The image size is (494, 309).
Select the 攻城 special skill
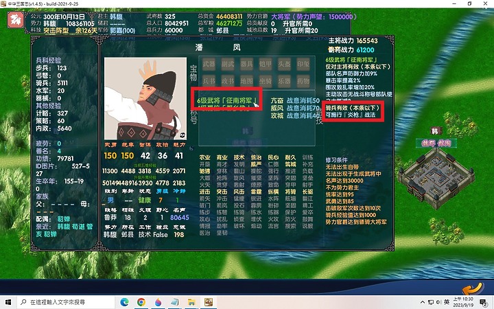tap(277, 116)
